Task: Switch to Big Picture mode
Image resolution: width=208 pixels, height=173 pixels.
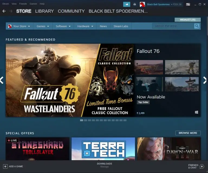Action: click(188, 4)
